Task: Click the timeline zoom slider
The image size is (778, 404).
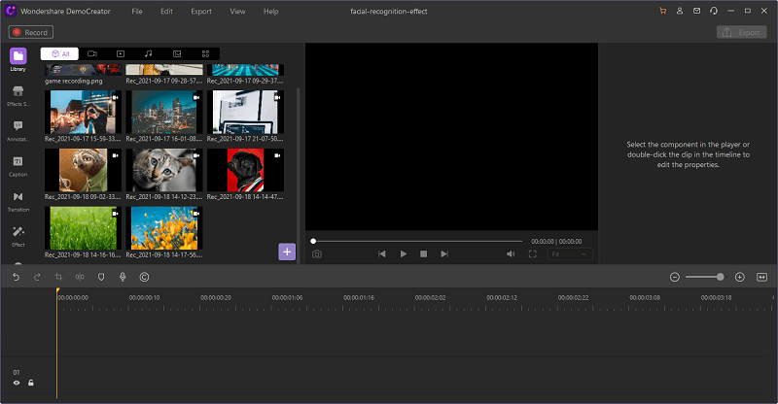Action: click(x=705, y=277)
